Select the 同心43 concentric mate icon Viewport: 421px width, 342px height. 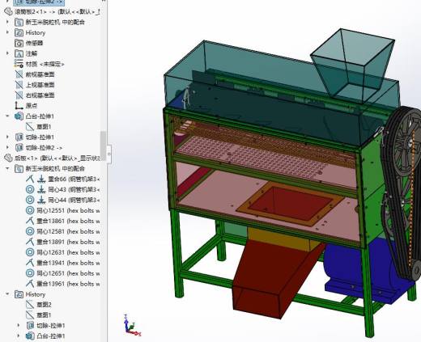pos(30,189)
